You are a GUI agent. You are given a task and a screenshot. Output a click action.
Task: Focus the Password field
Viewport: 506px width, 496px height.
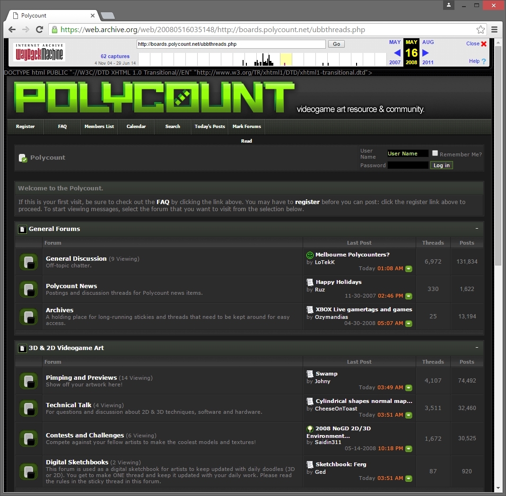click(408, 165)
